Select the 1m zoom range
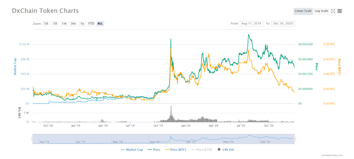Screen dimensions: 354x159 (64, 24)
